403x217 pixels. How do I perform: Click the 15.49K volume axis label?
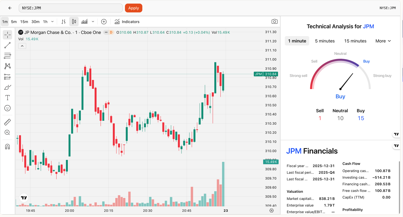click(270, 162)
